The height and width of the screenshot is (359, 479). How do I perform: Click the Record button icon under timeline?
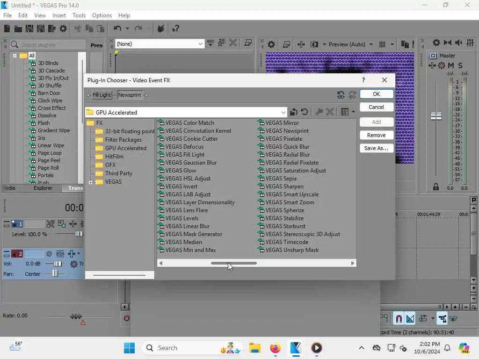(126, 318)
